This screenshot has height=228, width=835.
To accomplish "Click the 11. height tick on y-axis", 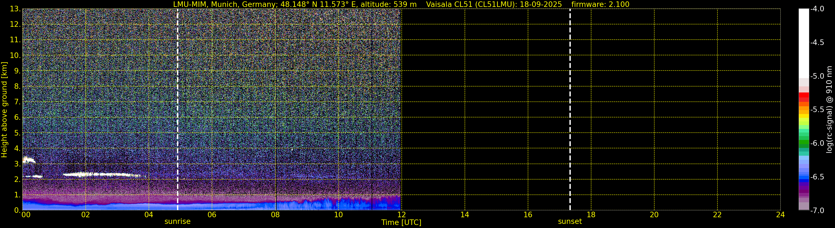I will (15, 40).
